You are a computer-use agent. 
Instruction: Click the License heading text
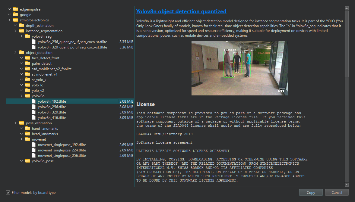point(145,104)
